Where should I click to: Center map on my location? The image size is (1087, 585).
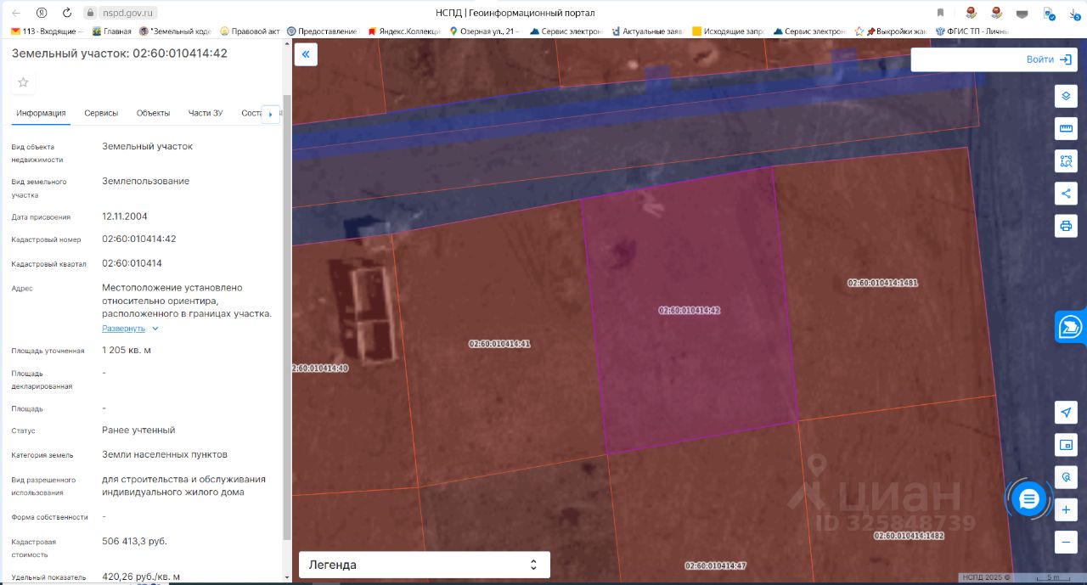pyautogui.click(x=1066, y=412)
